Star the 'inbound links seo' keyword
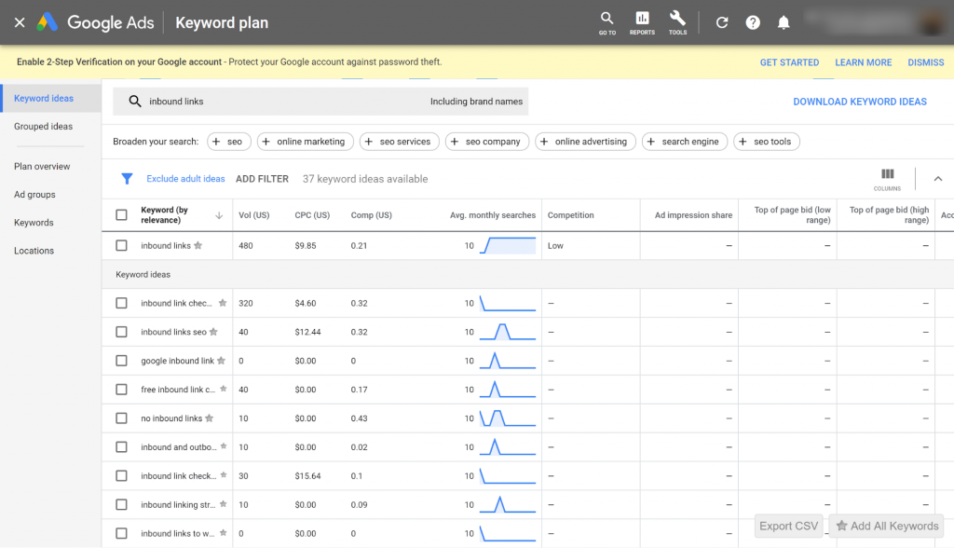The image size is (954, 548). (x=214, y=332)
